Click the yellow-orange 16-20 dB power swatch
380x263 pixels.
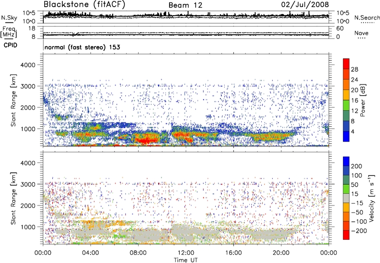tap(346, 94)
